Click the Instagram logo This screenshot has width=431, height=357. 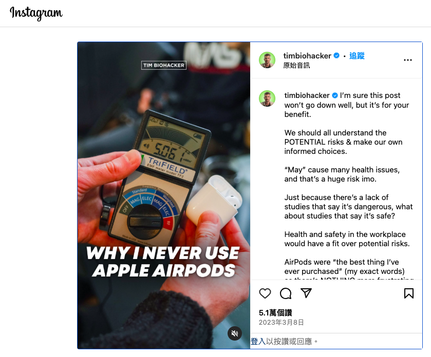[36, 13]
